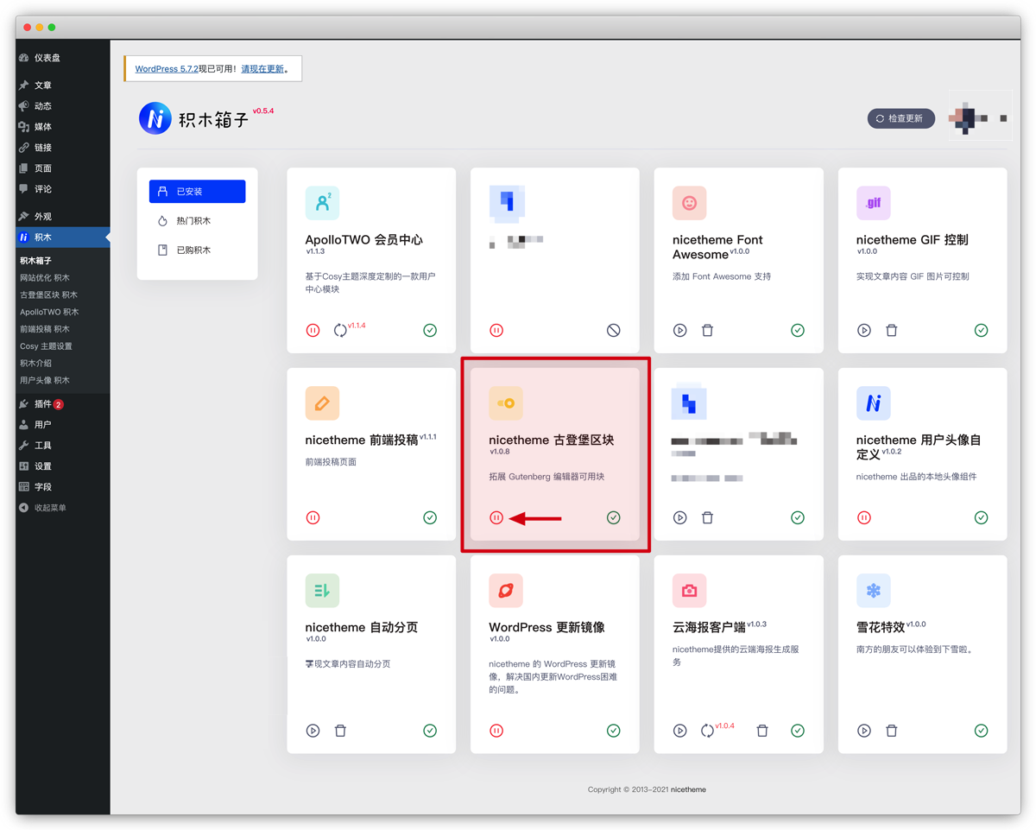
Task: Click the check icon on WordPress 更新镜像
Action: click(x=614, y=731)
